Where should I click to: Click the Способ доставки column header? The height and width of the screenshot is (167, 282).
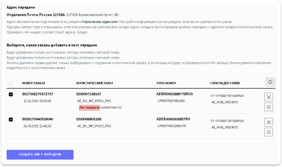227,83
